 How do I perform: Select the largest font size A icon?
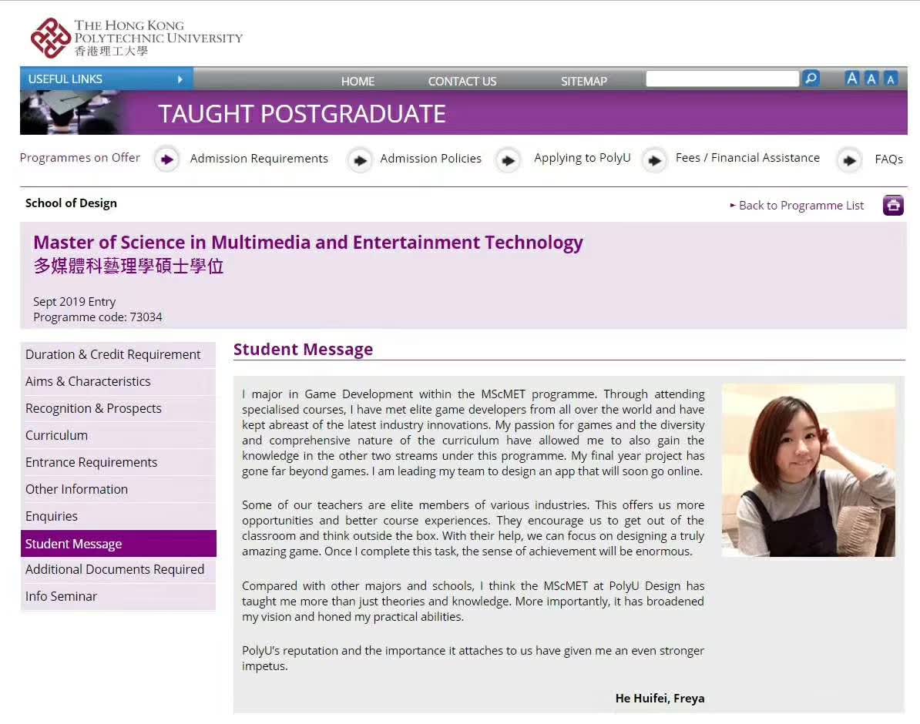tap(851, 79)
